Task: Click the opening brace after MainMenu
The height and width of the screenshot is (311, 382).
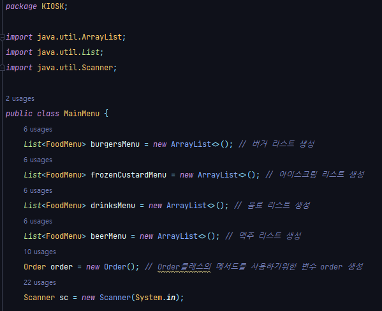Action: pyautogui.click(x=107, y=114)
